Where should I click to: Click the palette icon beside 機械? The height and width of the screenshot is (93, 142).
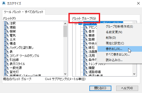pyautogui.click(x=6, y=31)
